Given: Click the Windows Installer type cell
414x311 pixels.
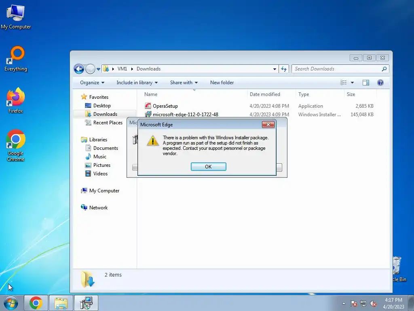Looking at the screenshot, I should (319, 115).
